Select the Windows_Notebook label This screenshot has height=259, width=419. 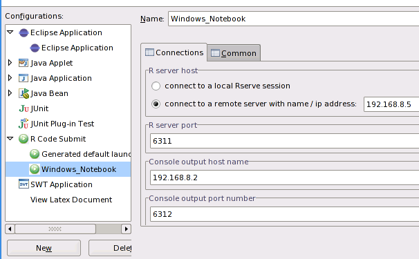tap(79, 169)
